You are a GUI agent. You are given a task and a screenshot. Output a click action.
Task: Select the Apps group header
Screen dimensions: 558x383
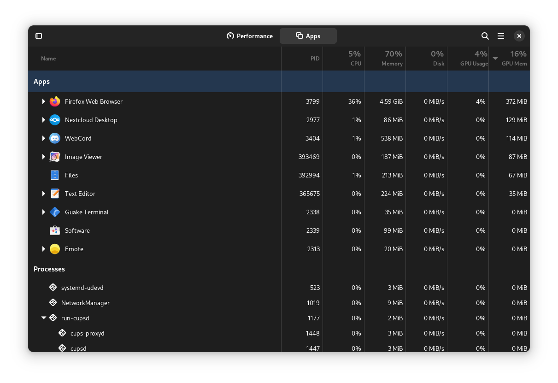(279, 82)
